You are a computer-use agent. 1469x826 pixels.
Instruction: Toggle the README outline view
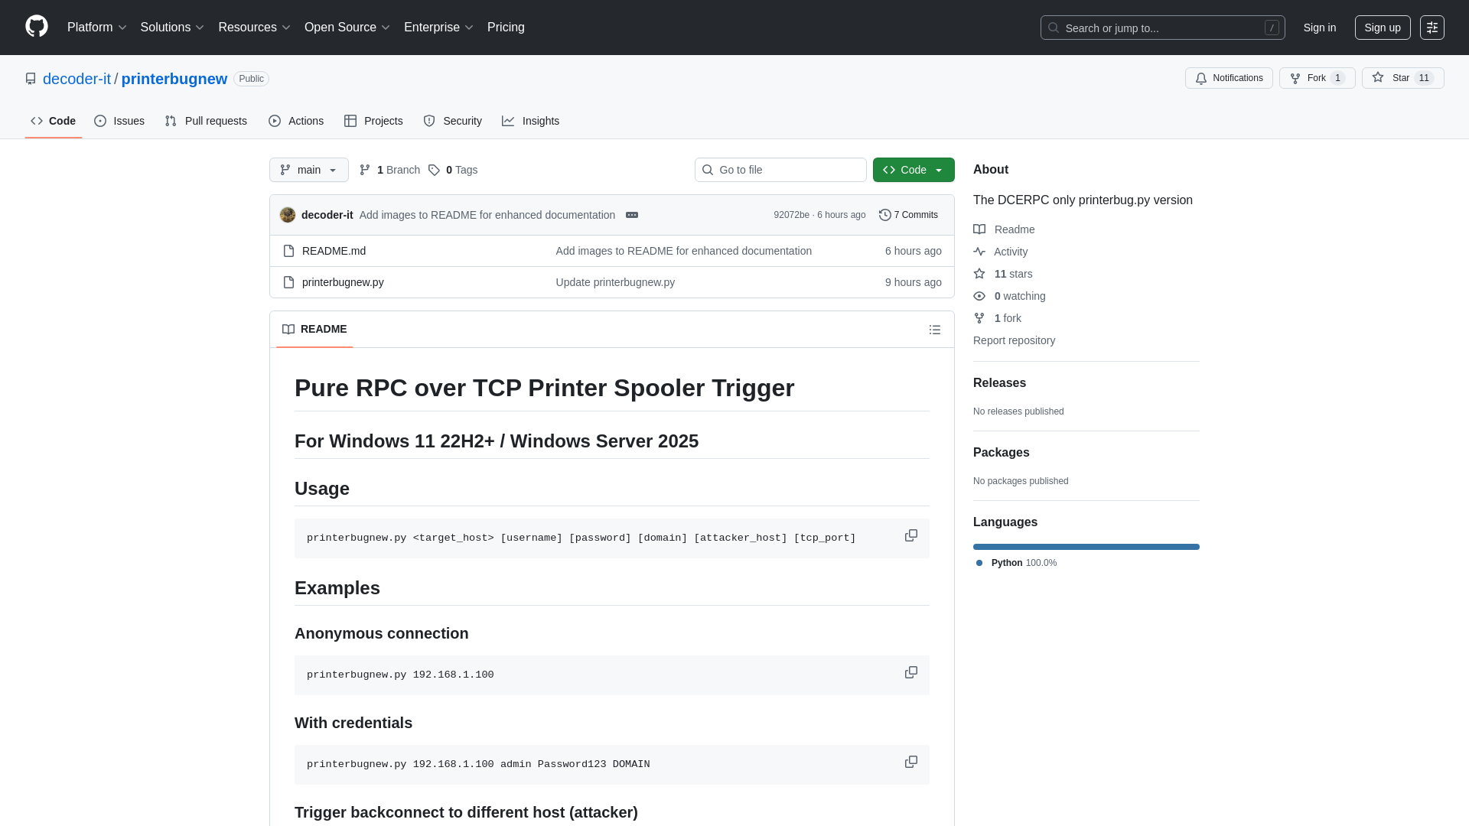tap(934, 329)
